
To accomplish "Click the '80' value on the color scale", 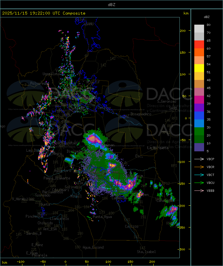I will pos(208,25).
